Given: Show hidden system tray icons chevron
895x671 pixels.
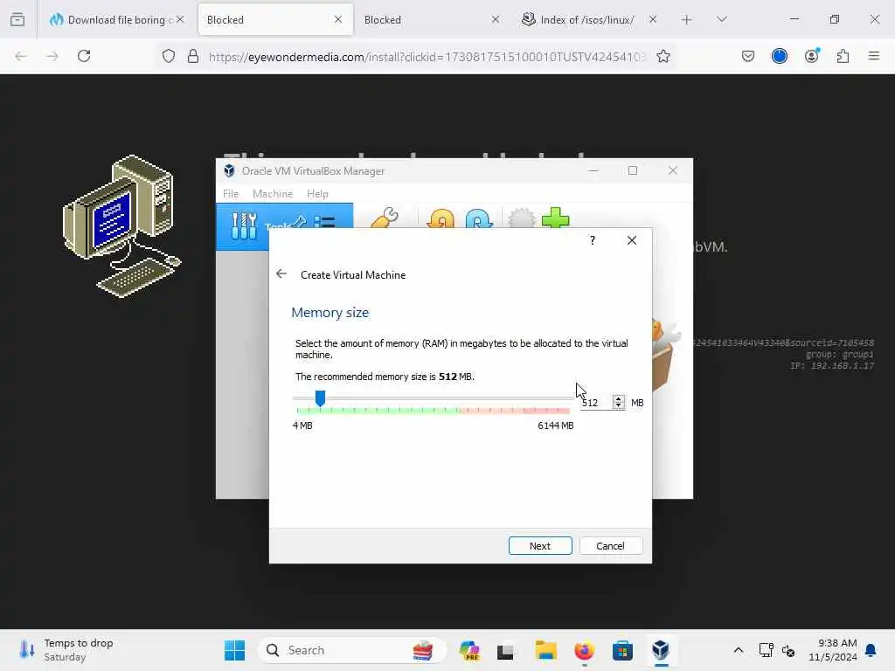Looking at the screenshot, I should (x=738, y=650).
